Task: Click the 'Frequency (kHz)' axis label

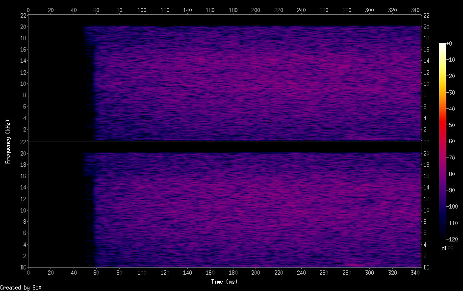Action: tap(7, 141)
